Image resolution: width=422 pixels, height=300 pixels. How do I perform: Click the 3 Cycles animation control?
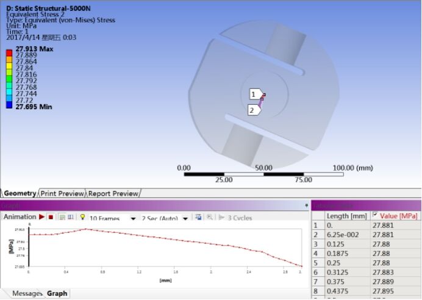236,218
